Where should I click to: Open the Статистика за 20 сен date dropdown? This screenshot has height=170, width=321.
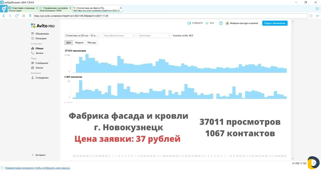tap(83, 35)
